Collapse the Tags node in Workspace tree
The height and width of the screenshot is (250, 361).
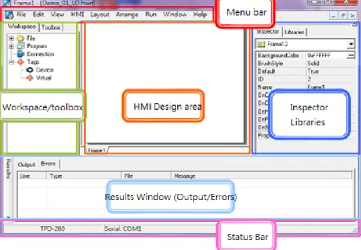point(11,62)
